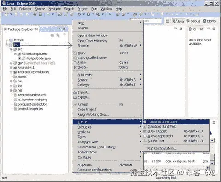Choose 4 Java Application
Screen dimensions: 221x182
coord(176,136)
